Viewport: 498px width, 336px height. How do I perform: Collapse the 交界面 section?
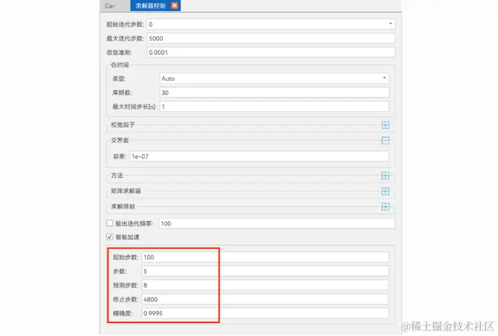385,140
